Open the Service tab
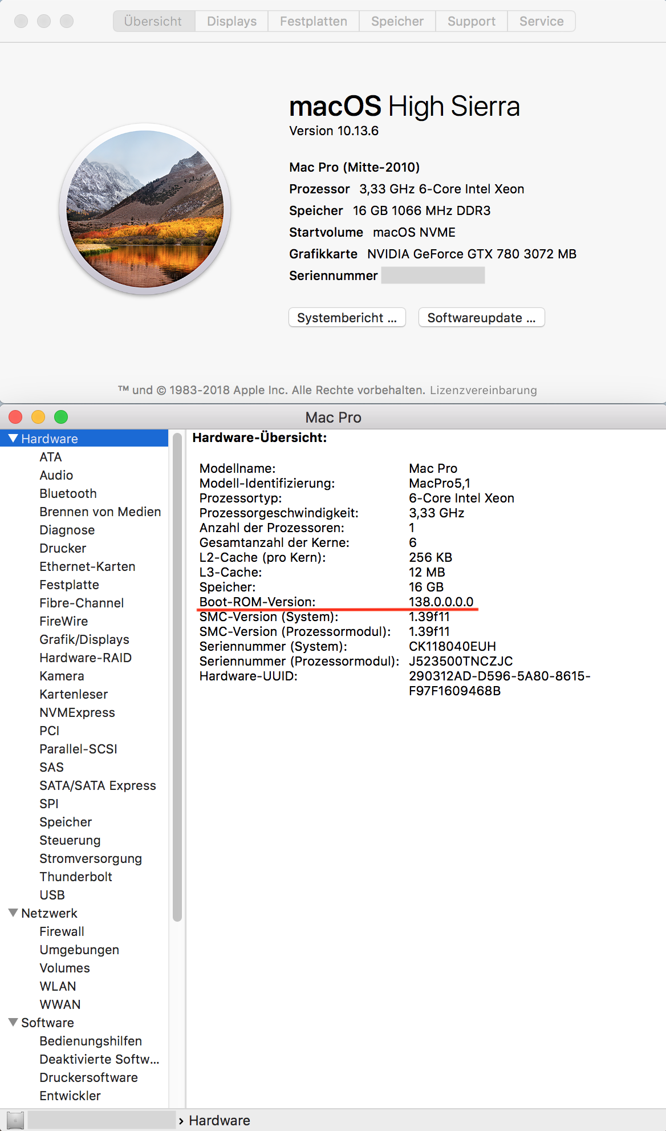The width and height of the screenshot is (666, 1131). coord(541,21)
